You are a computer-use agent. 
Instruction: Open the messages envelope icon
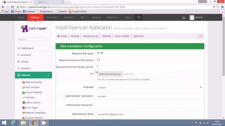pos(184,18)
